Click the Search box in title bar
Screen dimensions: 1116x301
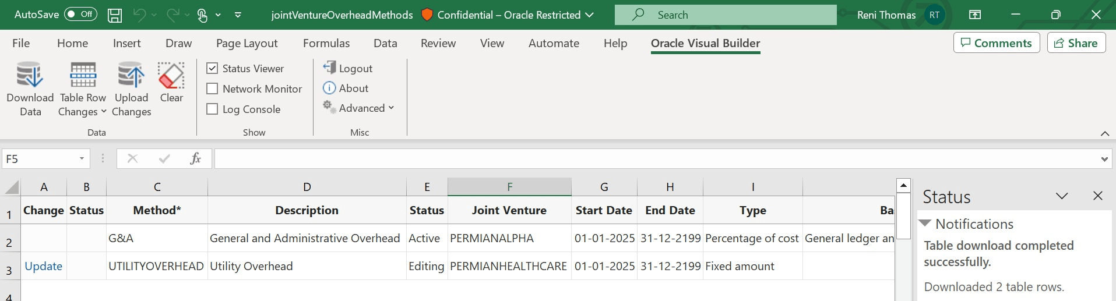pyautogui.click(x=726, y=15)
